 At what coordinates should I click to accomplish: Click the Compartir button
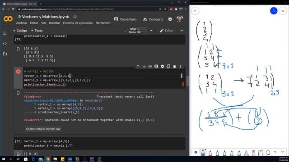click(x=153, y=19)
